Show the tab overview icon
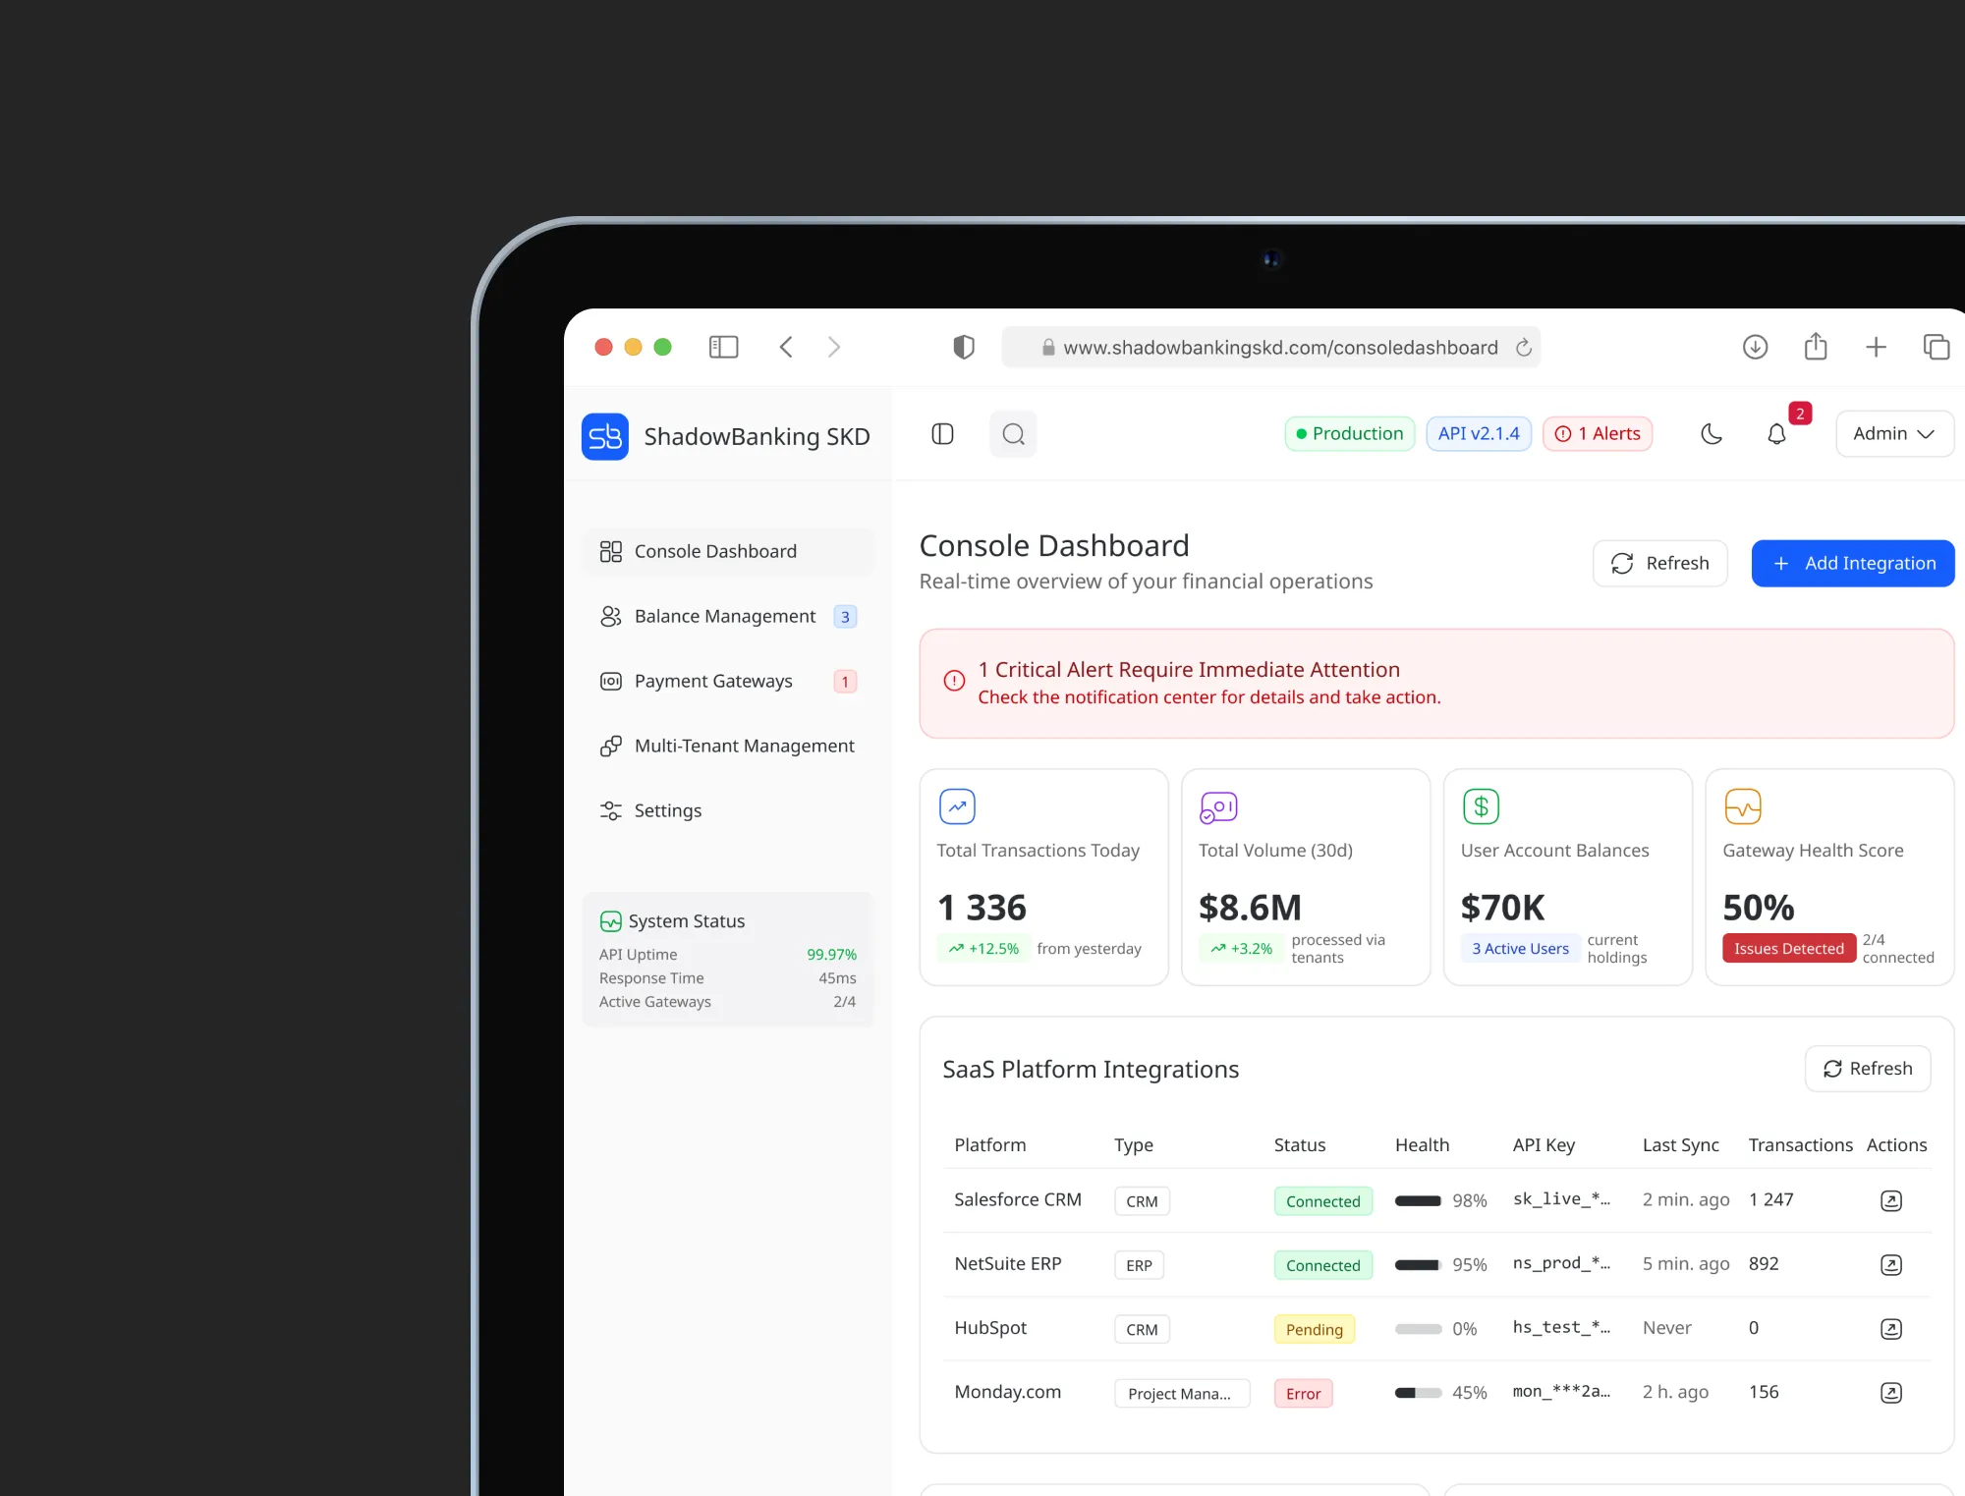Screen dimensions: 1965x1496 click(1937, 347)
